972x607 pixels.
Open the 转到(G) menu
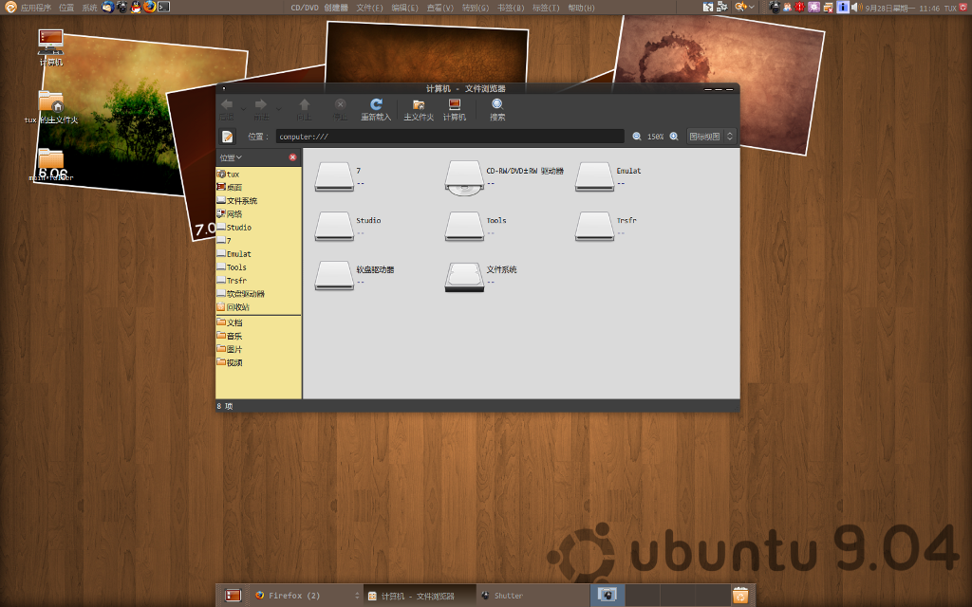(x=475, y=8)
